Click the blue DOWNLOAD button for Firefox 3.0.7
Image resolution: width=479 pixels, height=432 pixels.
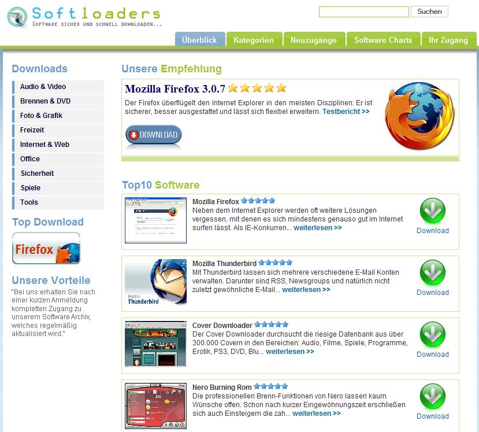click(x=153, y=135)
